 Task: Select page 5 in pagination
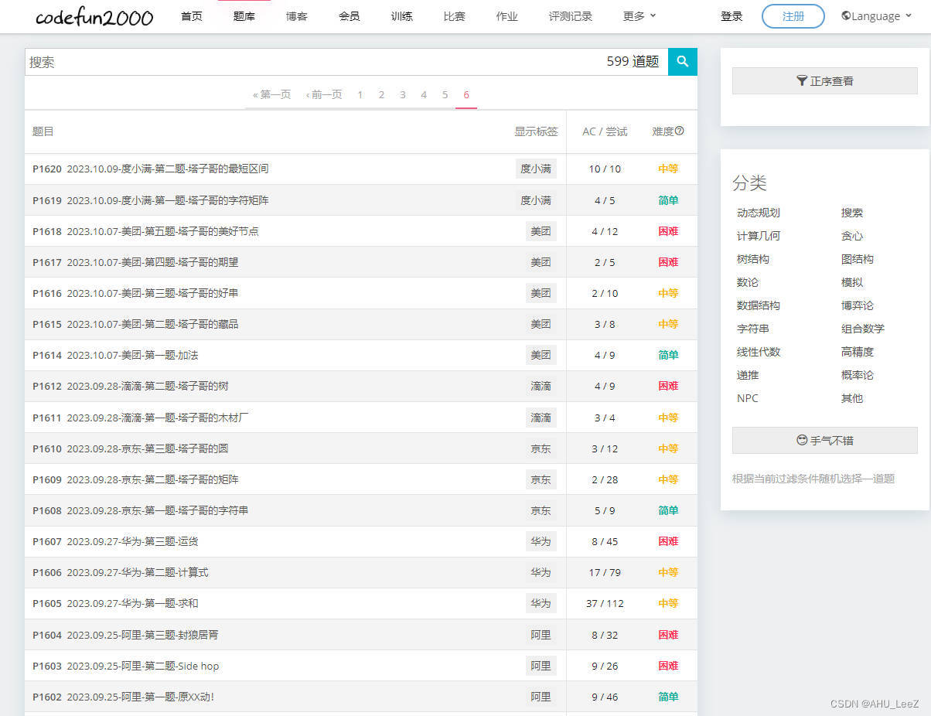(445, 94)
